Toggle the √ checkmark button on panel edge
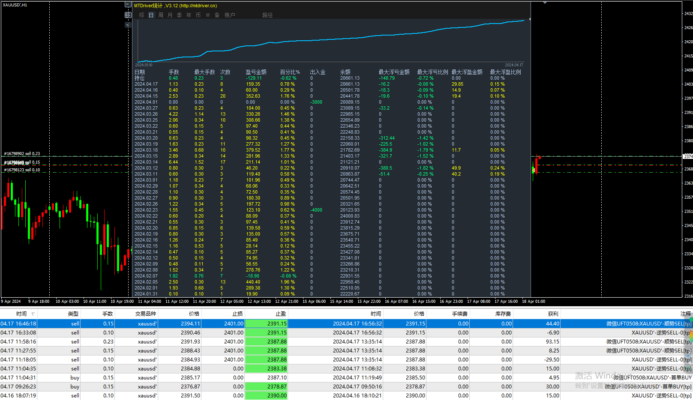 pos(128,25)
